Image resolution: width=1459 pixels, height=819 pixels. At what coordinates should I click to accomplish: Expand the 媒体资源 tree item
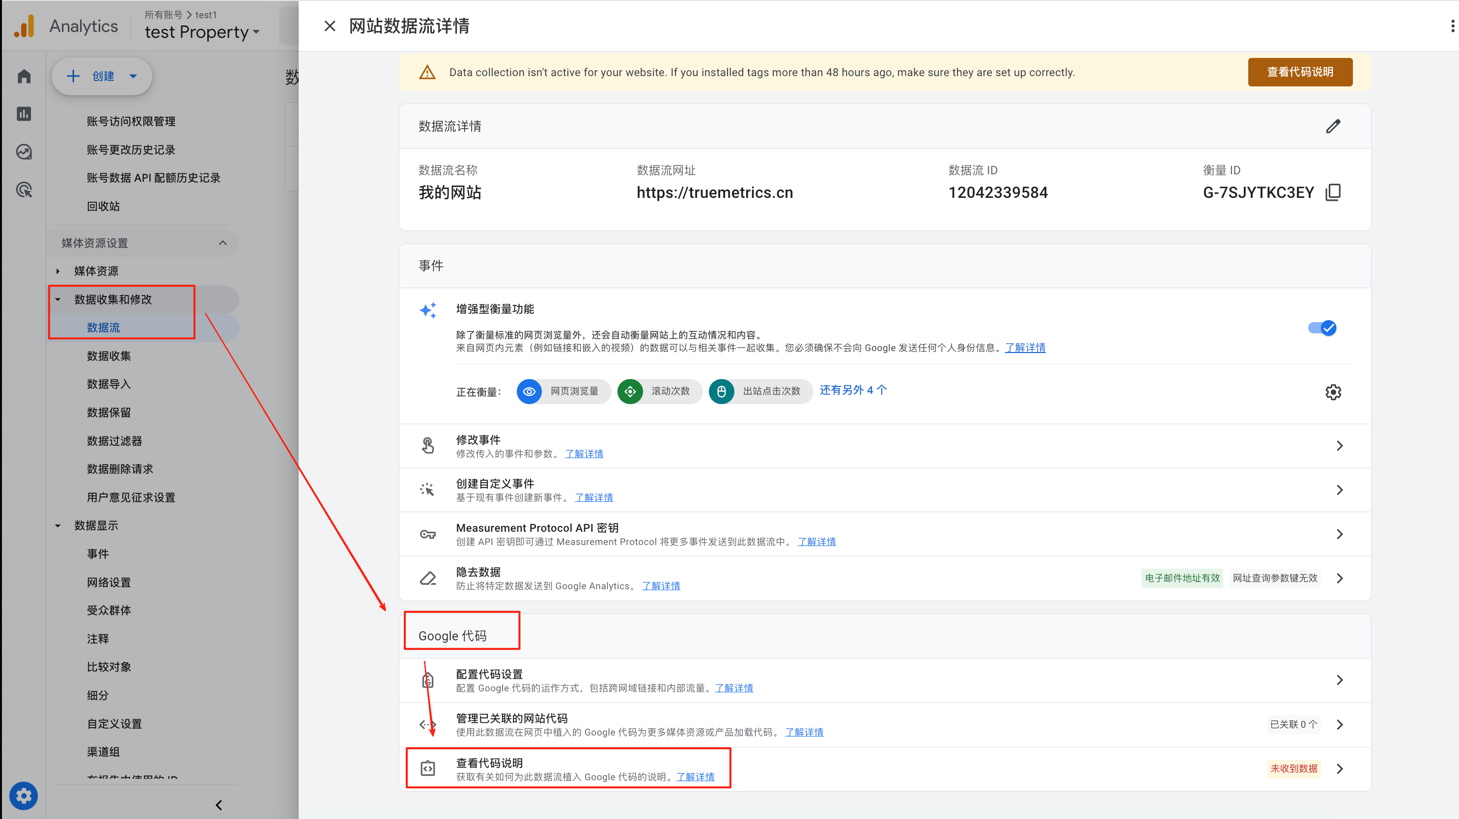(x=57, y=271)
